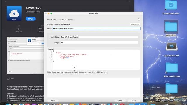Click into the Token input field
Image resolution: width=187 pixels, height=105 pixels.
(96, 29)
